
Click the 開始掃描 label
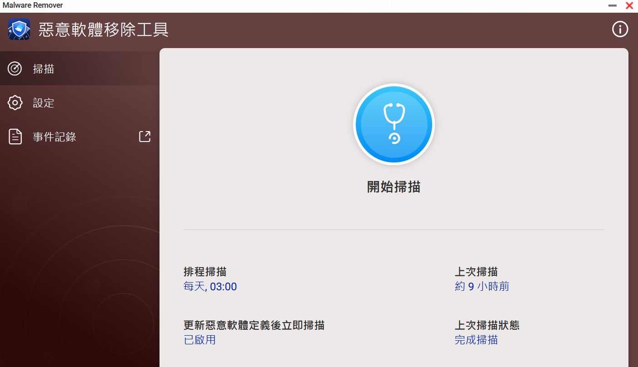coord(394,187)
